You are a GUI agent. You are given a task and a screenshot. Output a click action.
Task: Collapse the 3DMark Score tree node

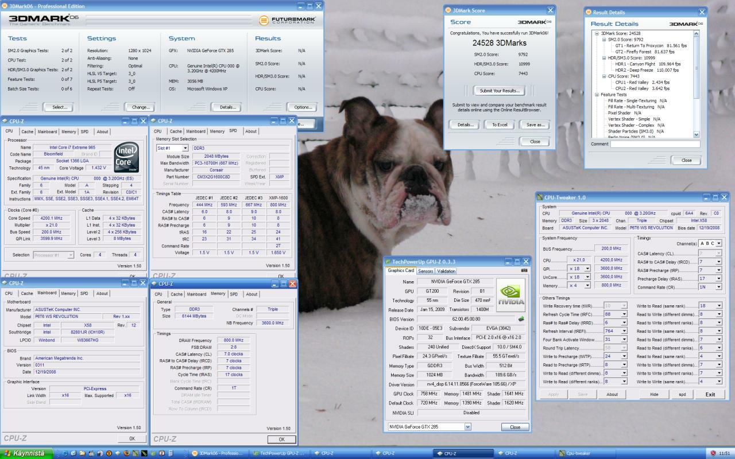tap(597, 33)
